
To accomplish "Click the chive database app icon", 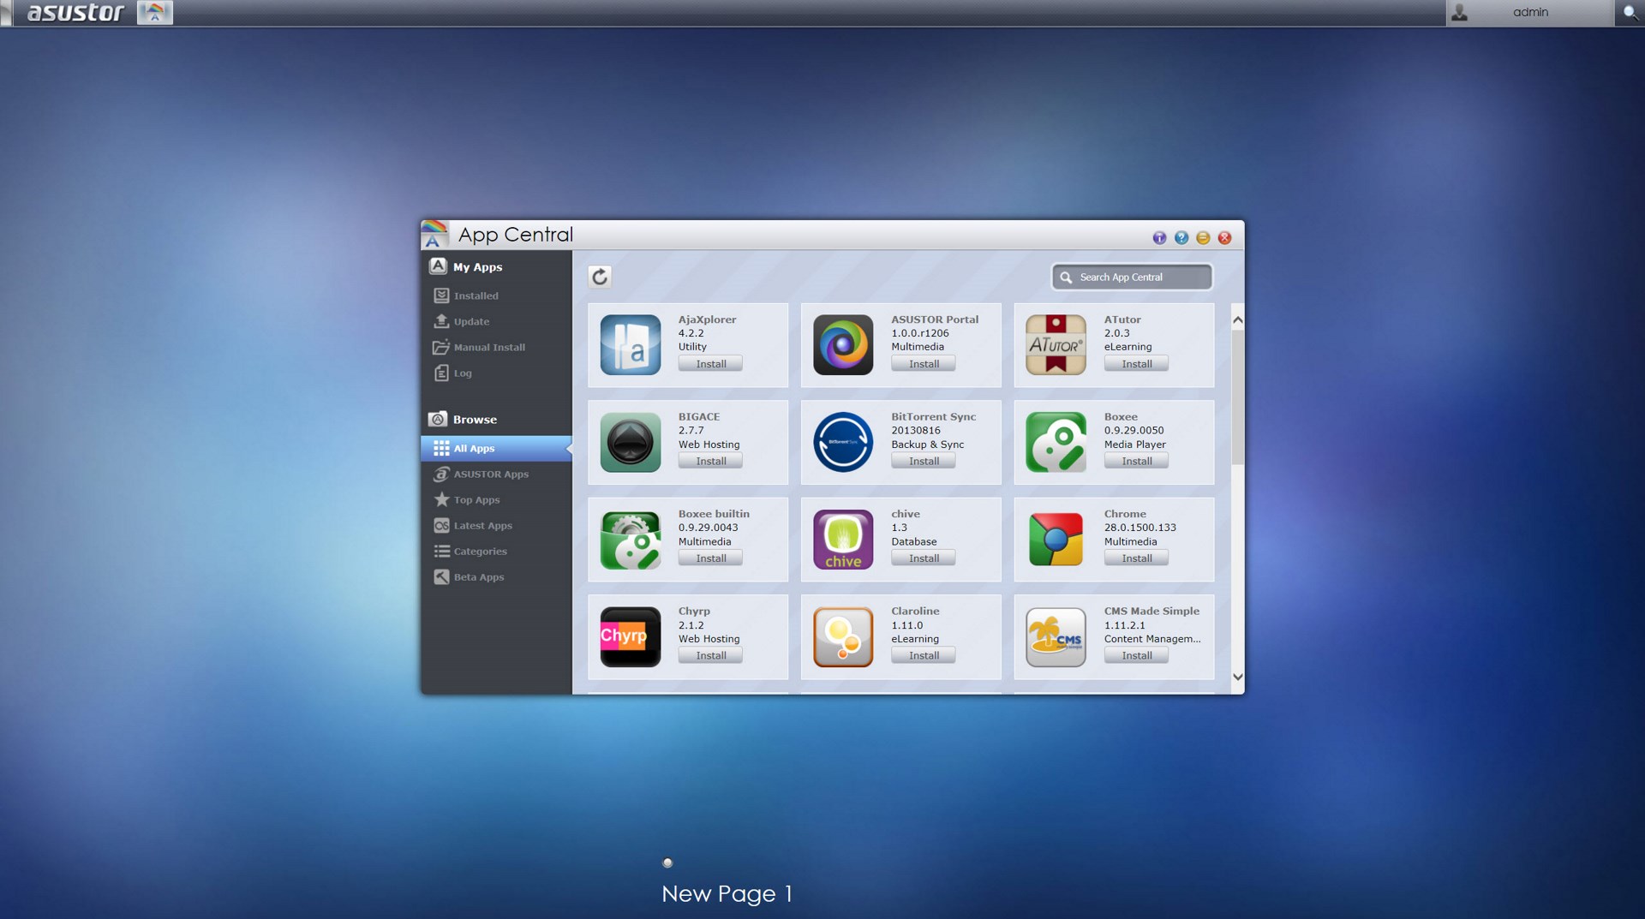I will (x=842, y=540).
